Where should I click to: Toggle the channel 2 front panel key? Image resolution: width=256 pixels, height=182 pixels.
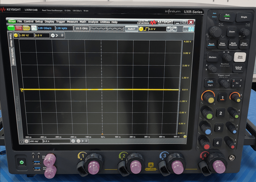pos(221,113)
